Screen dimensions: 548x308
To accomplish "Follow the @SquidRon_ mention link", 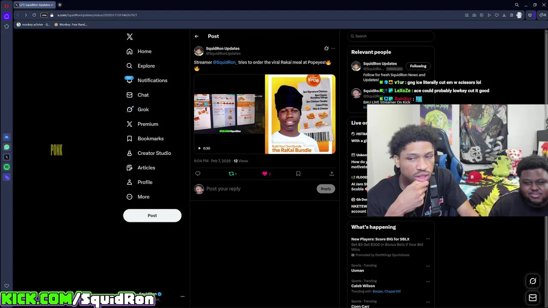I will pyautogui.click(x=225, y=62).
